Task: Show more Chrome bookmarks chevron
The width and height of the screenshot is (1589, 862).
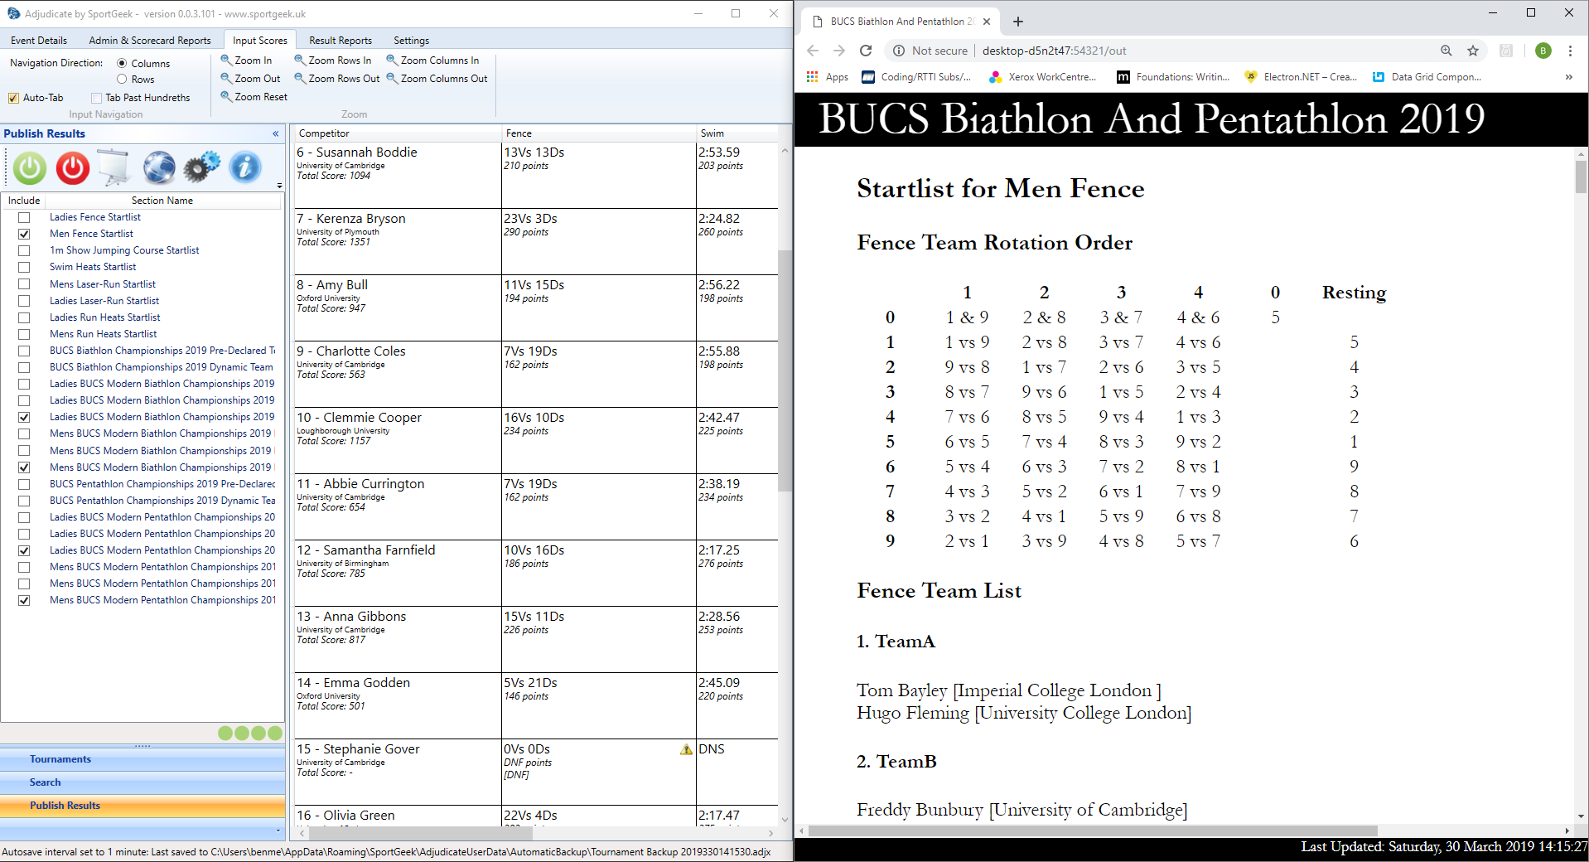Action: 1568,77
